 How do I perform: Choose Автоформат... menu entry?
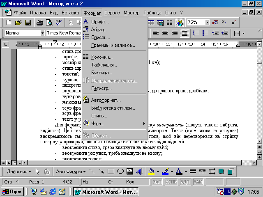coord(115,100)
